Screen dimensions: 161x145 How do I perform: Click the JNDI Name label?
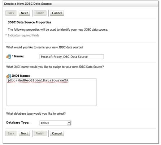[21, 76]
